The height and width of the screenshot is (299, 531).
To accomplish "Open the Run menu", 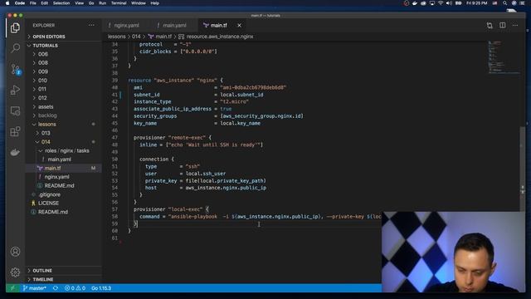I will tap(102, 3).
